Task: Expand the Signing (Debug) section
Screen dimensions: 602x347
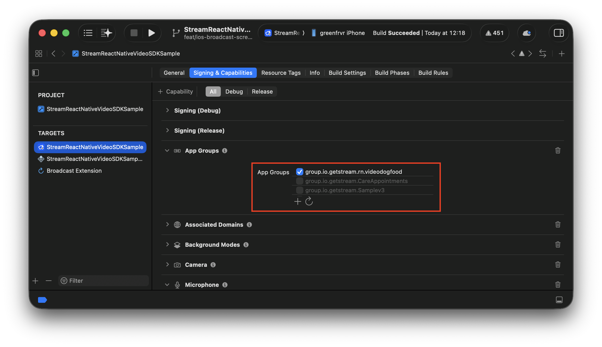Action: (x=167, y=110)
